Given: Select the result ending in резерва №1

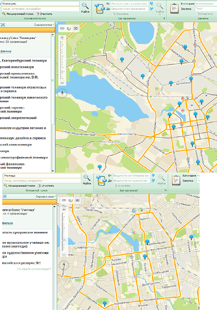Looking at the screenshot, I should [21, 263].
